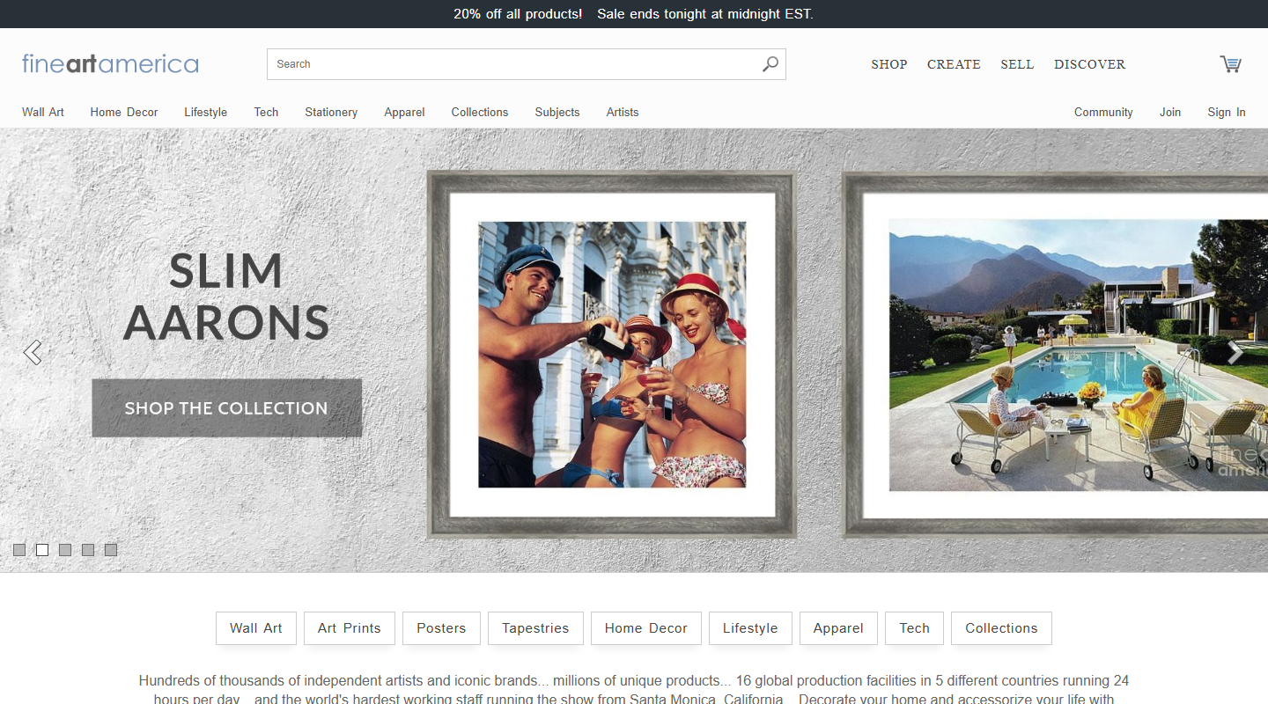Select the fourth carousel slide indicator

point(88,550)
